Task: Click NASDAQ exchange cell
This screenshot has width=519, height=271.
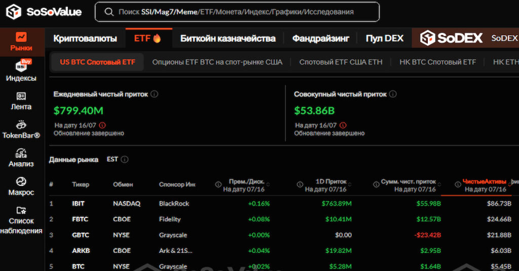Action: pos(127,203)
